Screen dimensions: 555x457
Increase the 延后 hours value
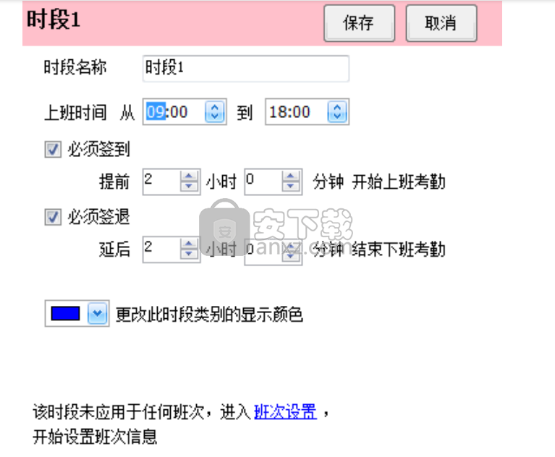[189, 244]
